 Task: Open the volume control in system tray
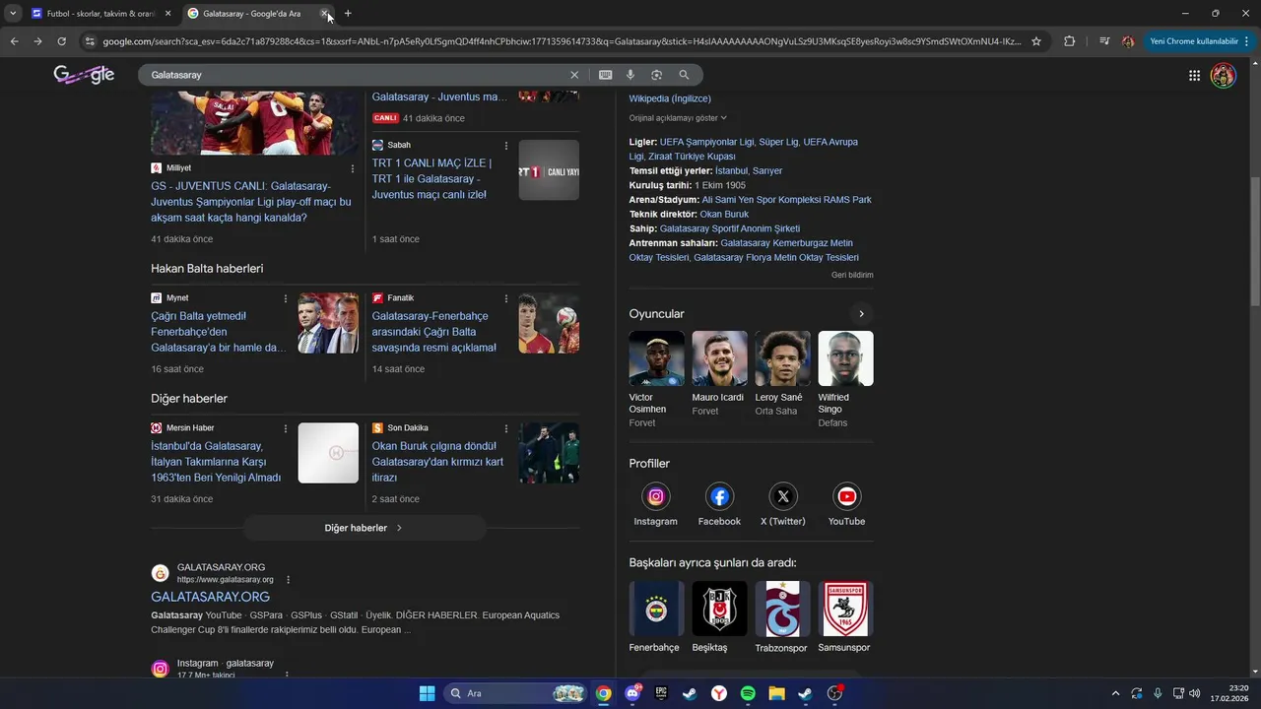pos(1195,693)
